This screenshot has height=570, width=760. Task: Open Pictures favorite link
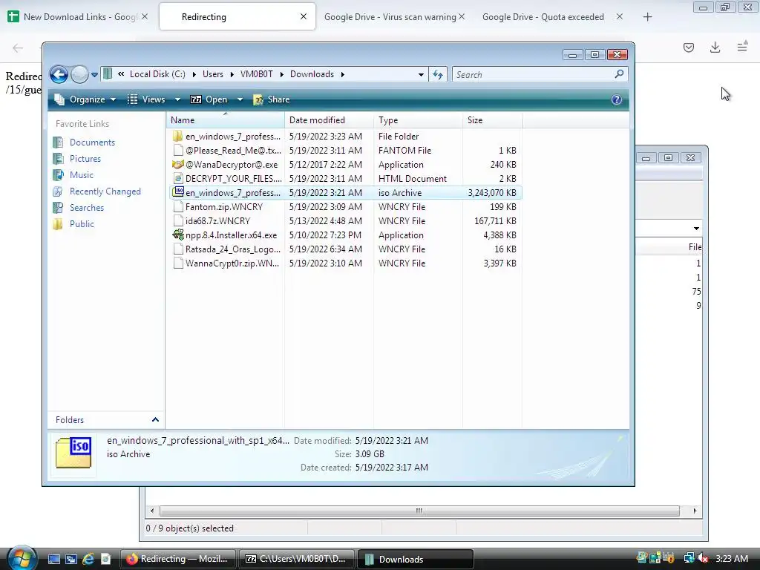pos(85,159)
